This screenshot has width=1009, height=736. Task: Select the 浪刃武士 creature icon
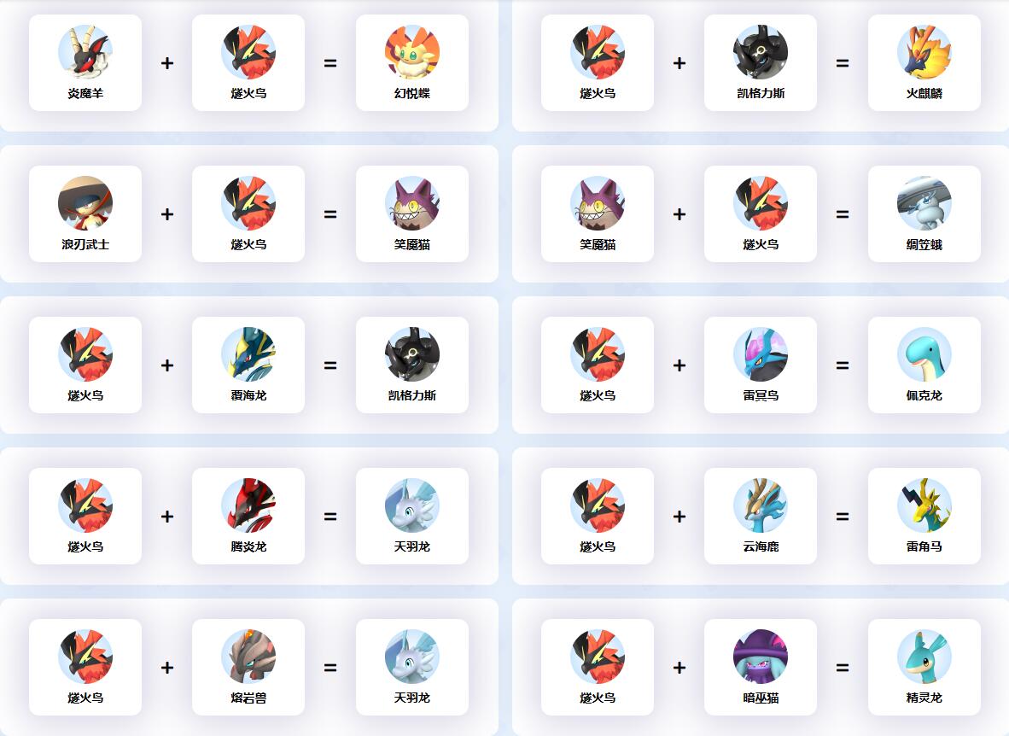click(85, 203)
